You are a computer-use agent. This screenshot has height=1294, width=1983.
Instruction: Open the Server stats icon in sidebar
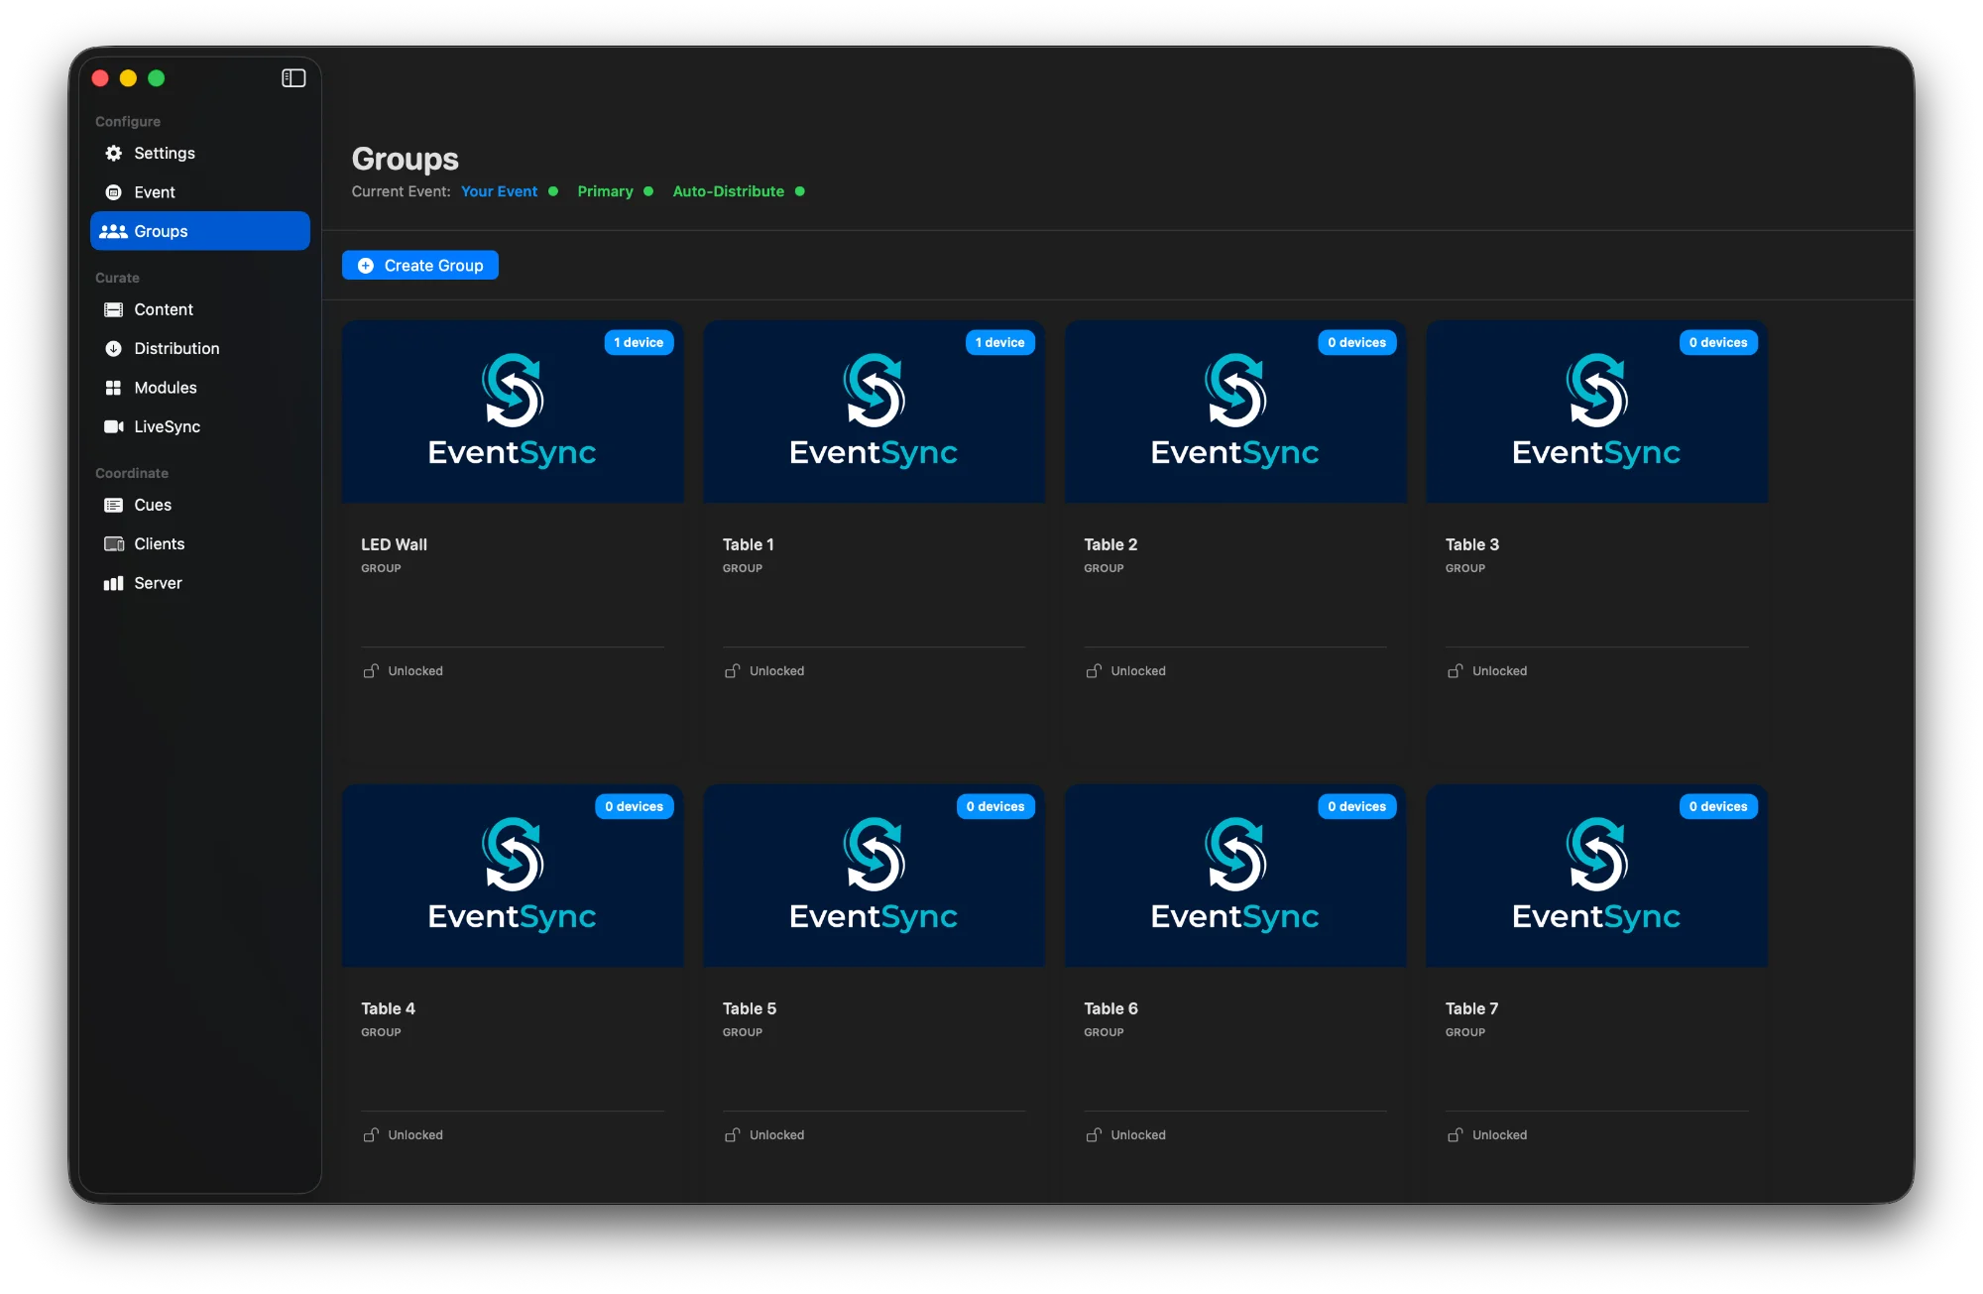point(113,583)
